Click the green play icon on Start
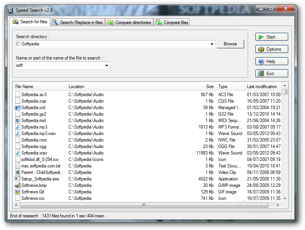The image size is (305, 230). click(x=261, y=37)
